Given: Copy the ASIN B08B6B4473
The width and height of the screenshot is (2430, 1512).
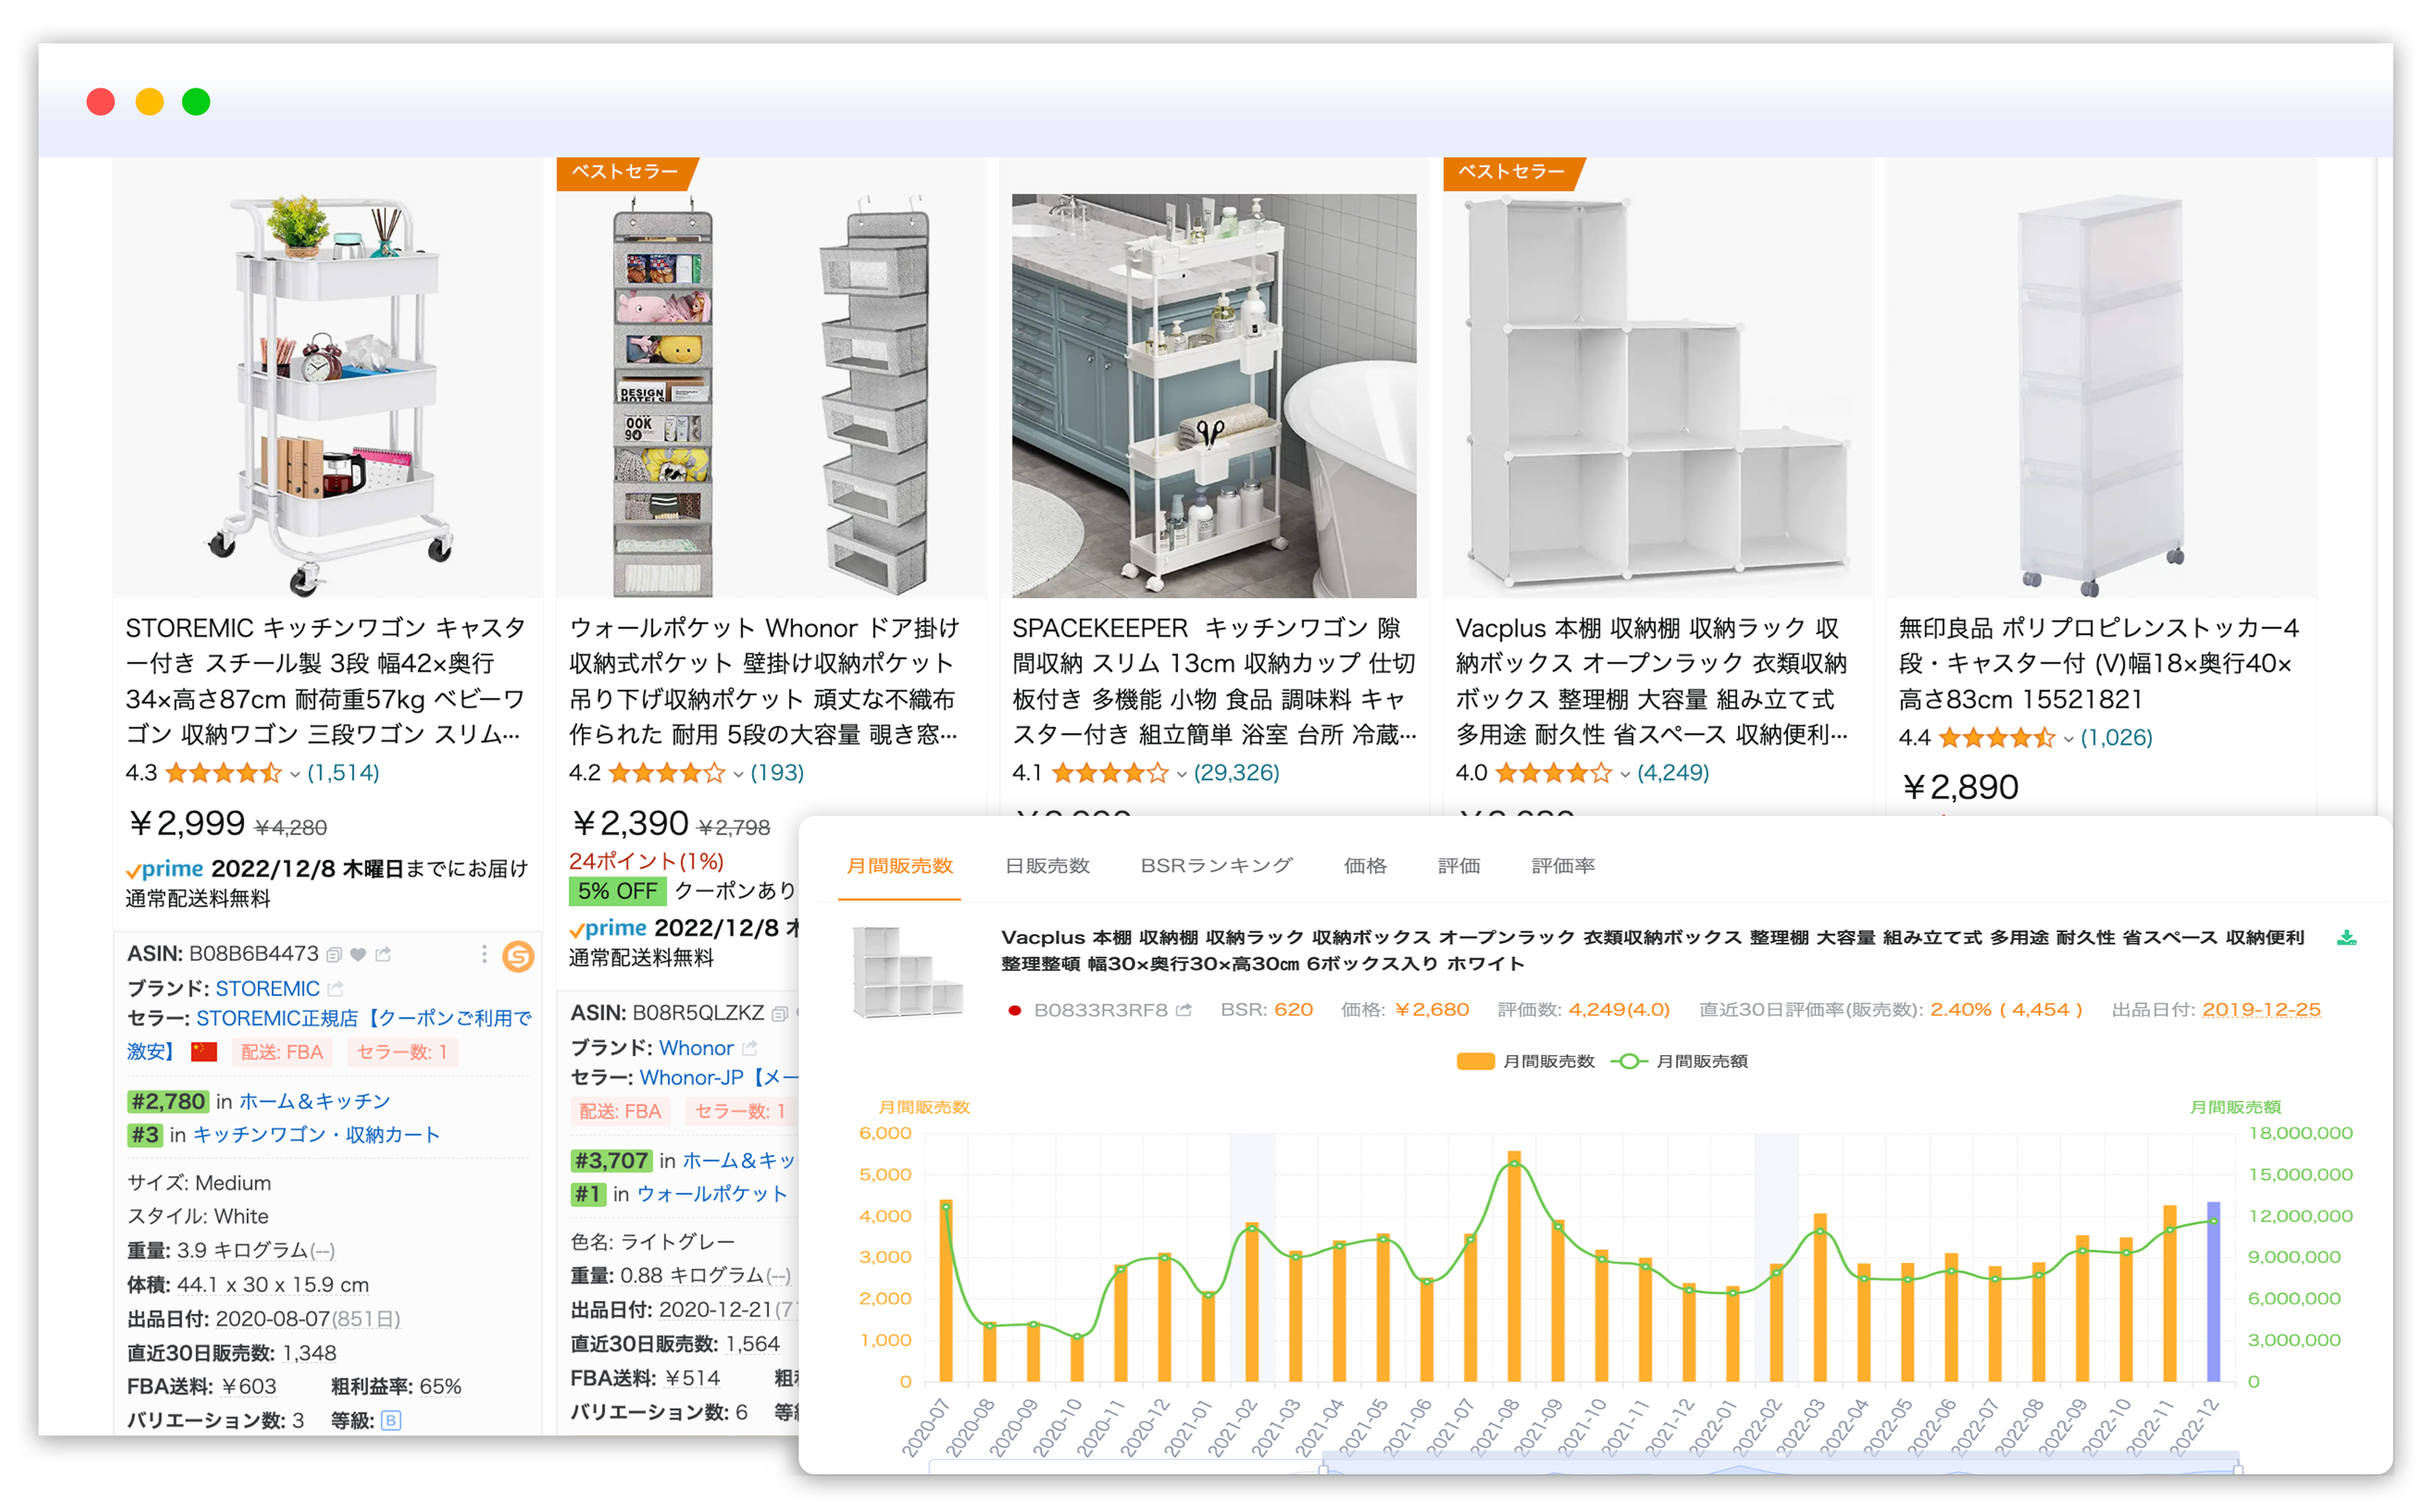Looking at the screenshot, I should tap(334, 954).
